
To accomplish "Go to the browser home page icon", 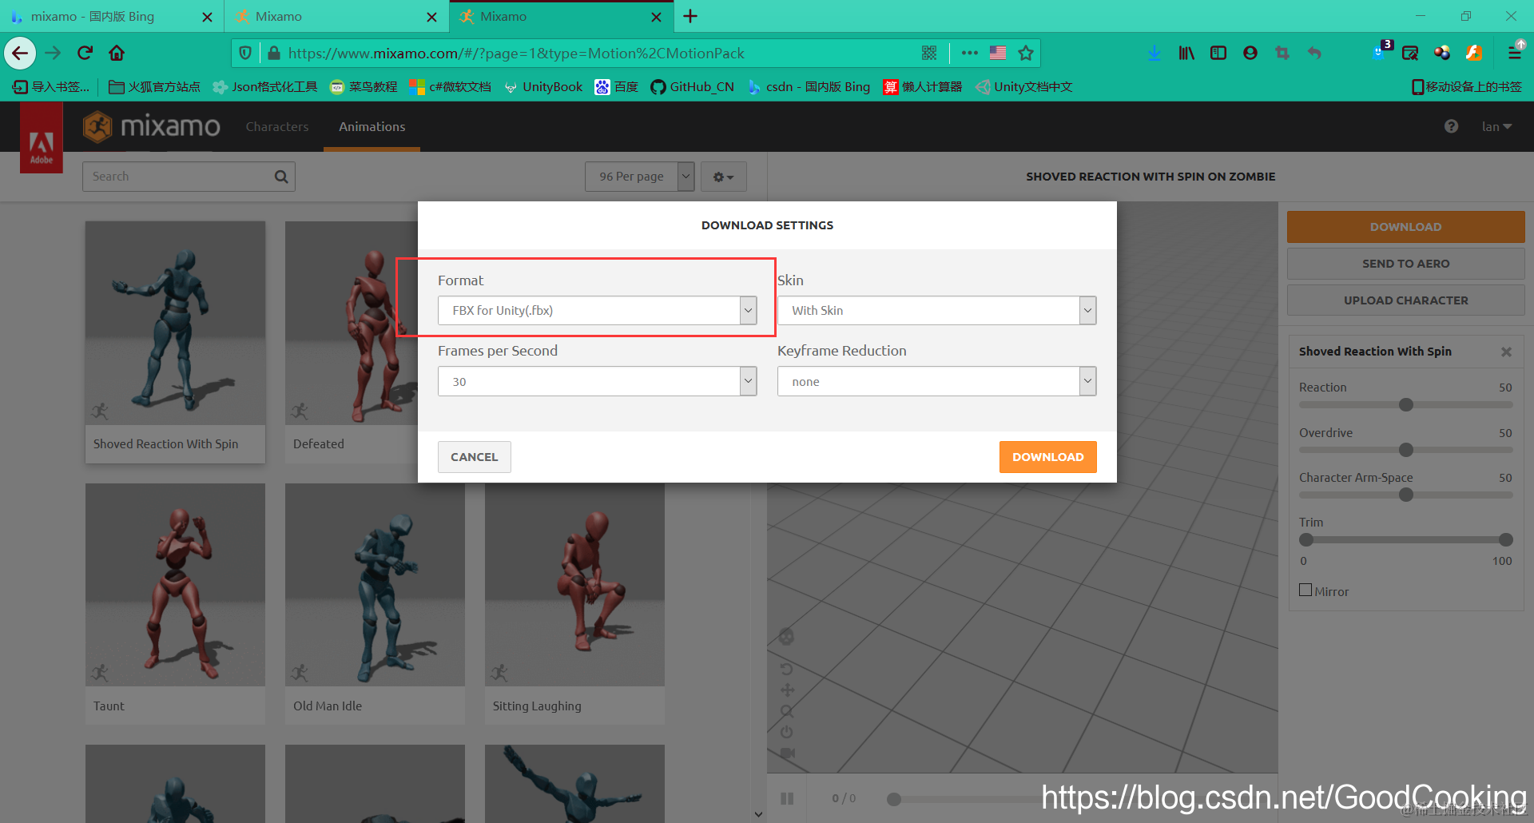I will (117, 54).
